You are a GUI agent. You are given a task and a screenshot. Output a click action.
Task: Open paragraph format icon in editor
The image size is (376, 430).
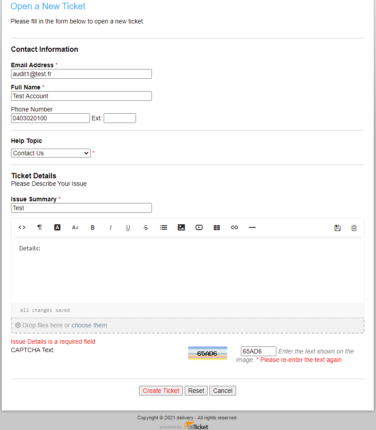(x=39, y=227)
